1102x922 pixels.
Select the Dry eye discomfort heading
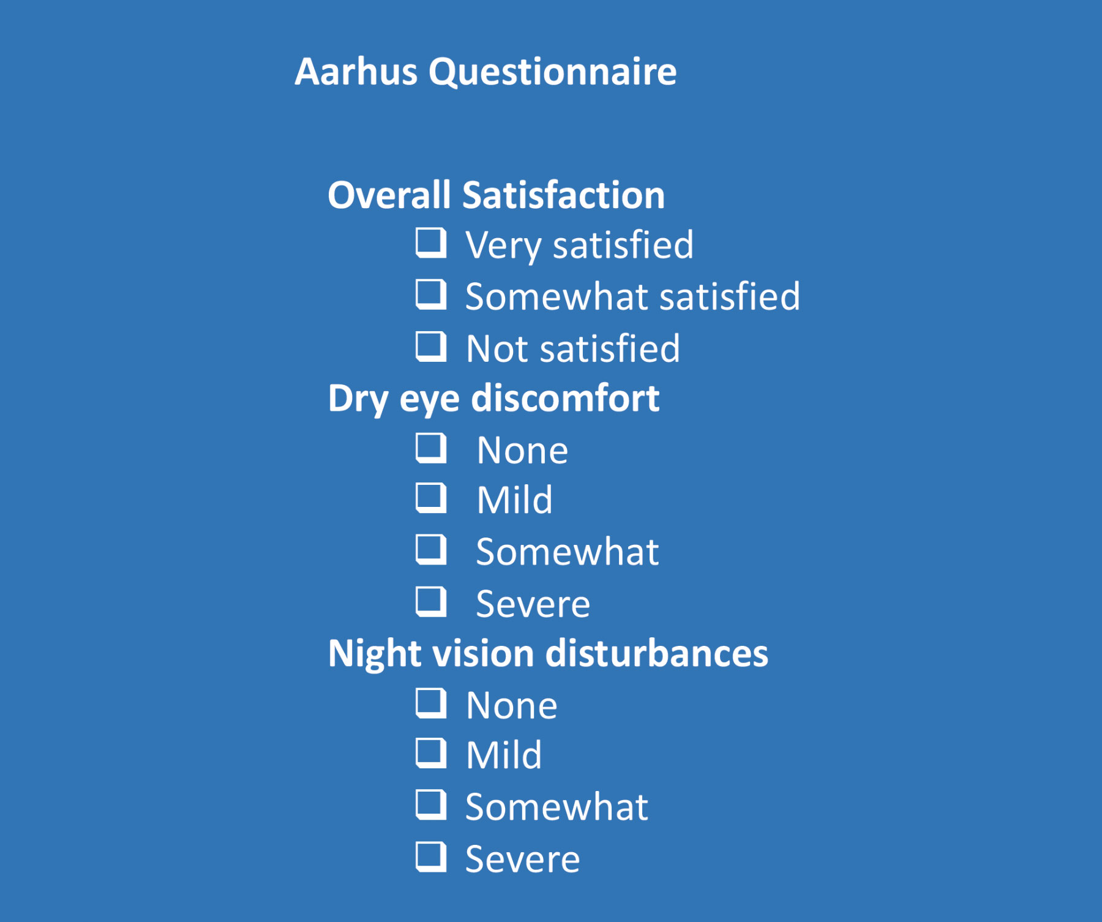click(493, 399)
